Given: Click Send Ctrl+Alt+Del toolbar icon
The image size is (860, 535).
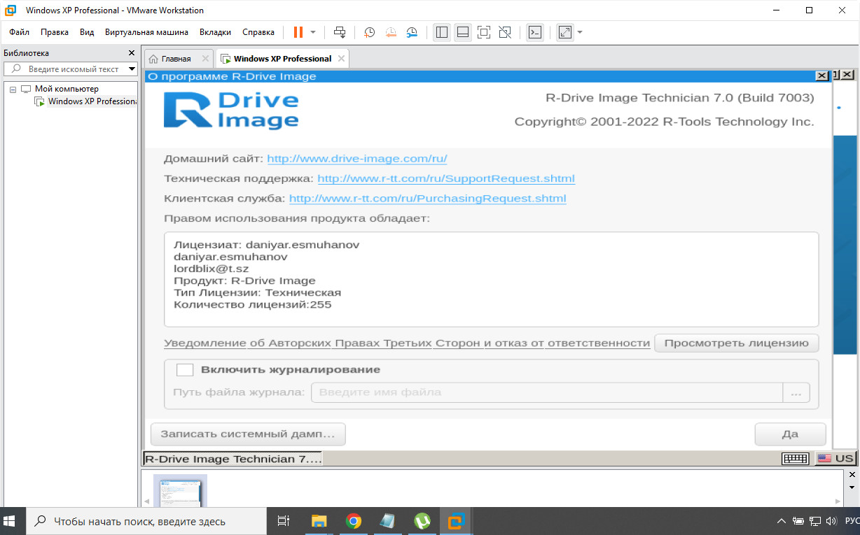Looking at the screenshot, I should (340, 32).
